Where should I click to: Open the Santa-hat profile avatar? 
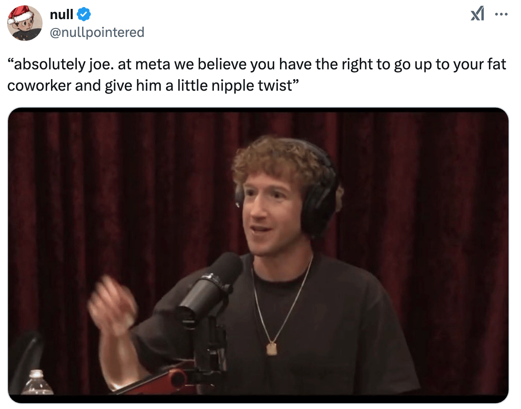pyautogui.click(x=25, y=23)
